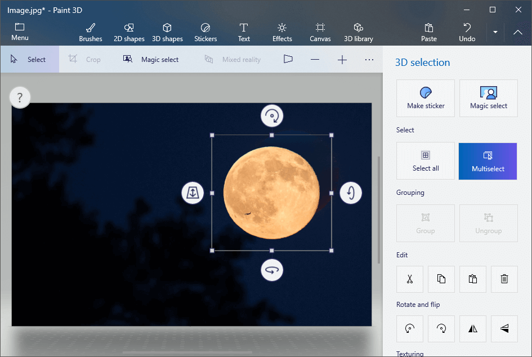
Task: Click the Z-axis rotation handle above moon
Action: click(x=272, y=116)
